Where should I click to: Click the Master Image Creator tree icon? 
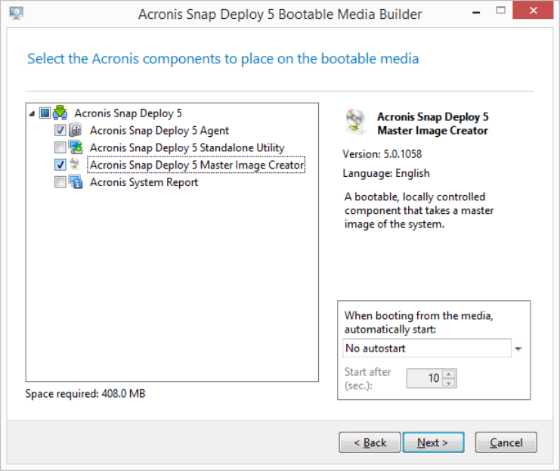click(75, 164)
